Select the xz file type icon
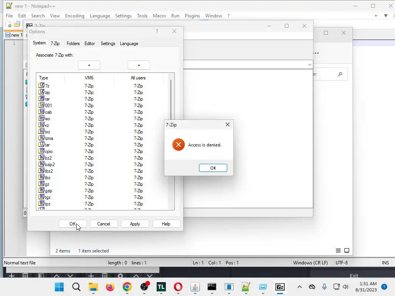The image size is (395, 296). [41, 124]
